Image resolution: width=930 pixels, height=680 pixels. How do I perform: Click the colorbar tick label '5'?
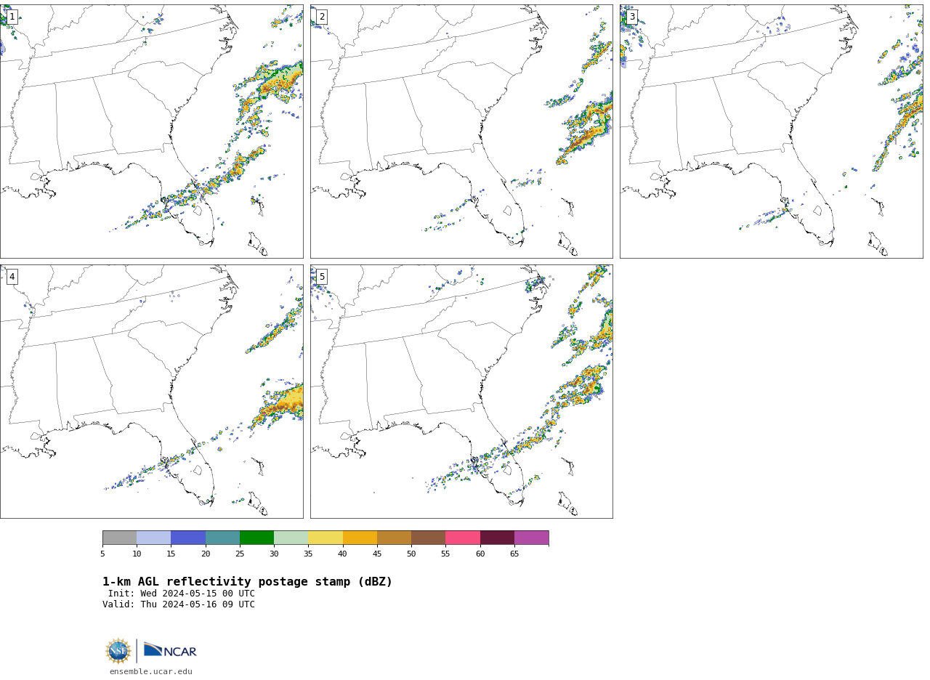[x=102, y=554]
